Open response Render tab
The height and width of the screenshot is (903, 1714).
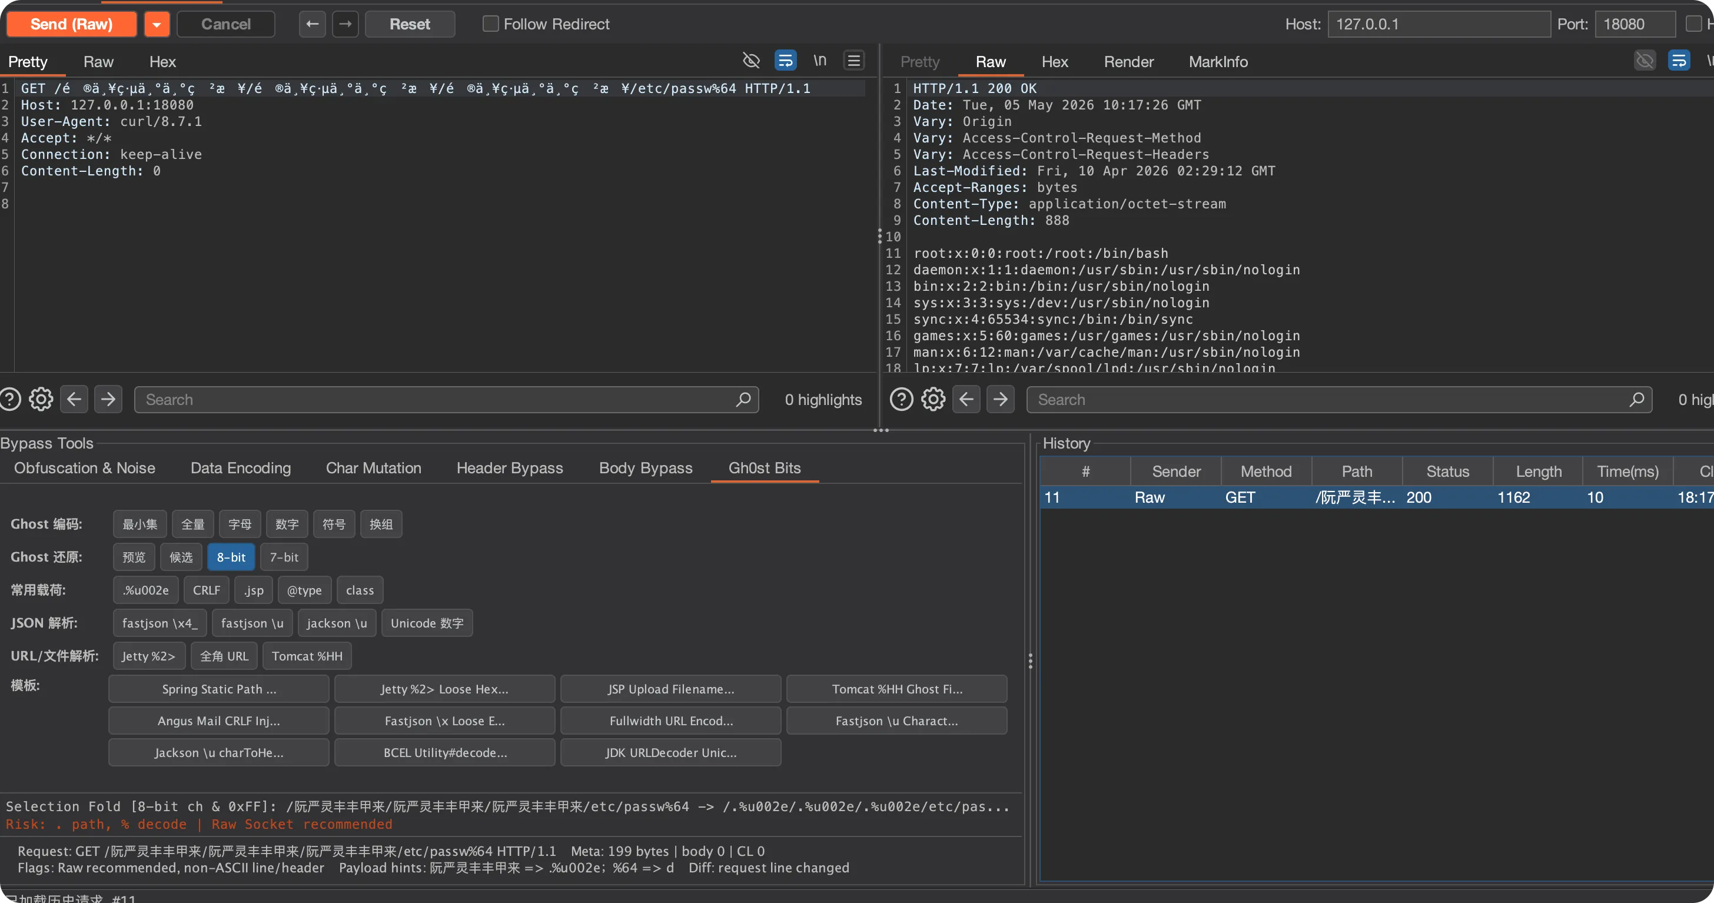pos(1128,62)
